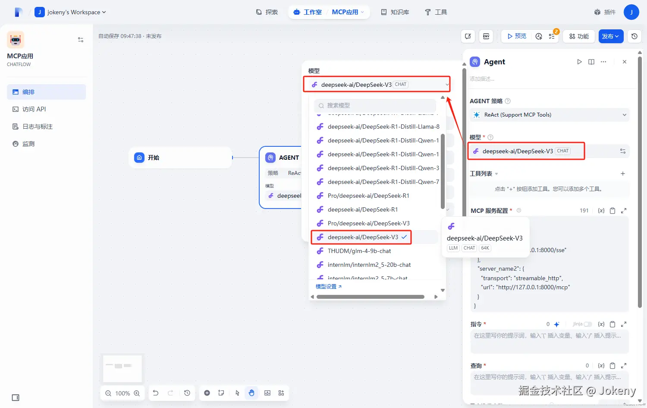Open the Agent panel help book icon
This screenshot has width=647, height=408.
tap(591, 62)
